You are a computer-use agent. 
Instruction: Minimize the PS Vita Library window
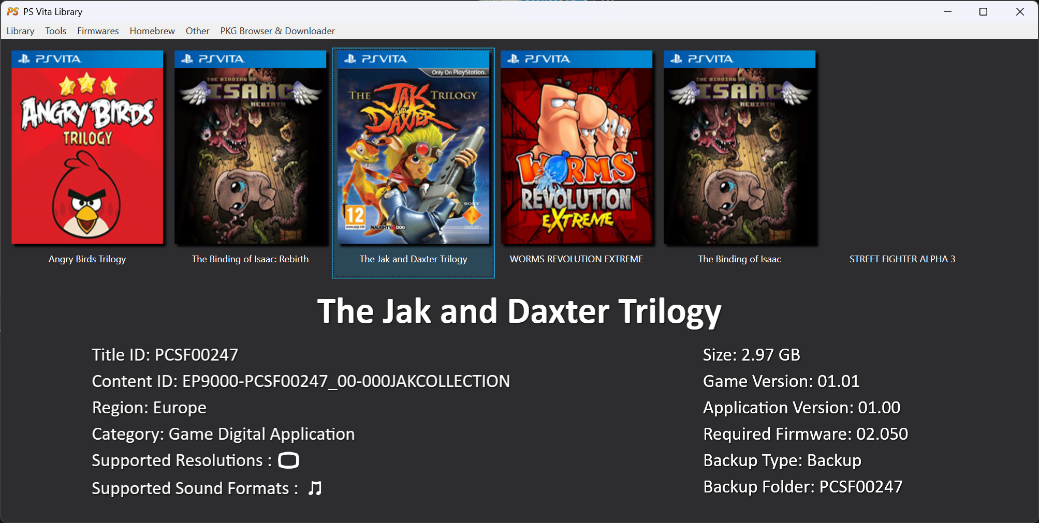click(x=948, y=11)
